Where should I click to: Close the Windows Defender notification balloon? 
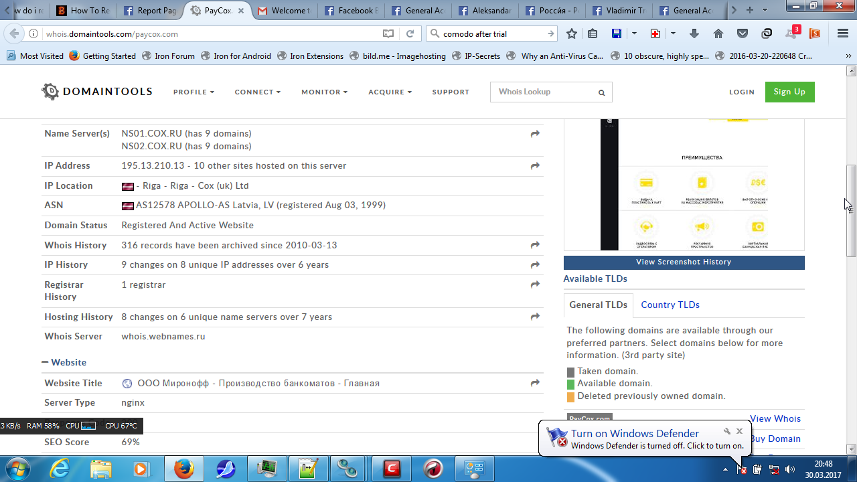739,431
